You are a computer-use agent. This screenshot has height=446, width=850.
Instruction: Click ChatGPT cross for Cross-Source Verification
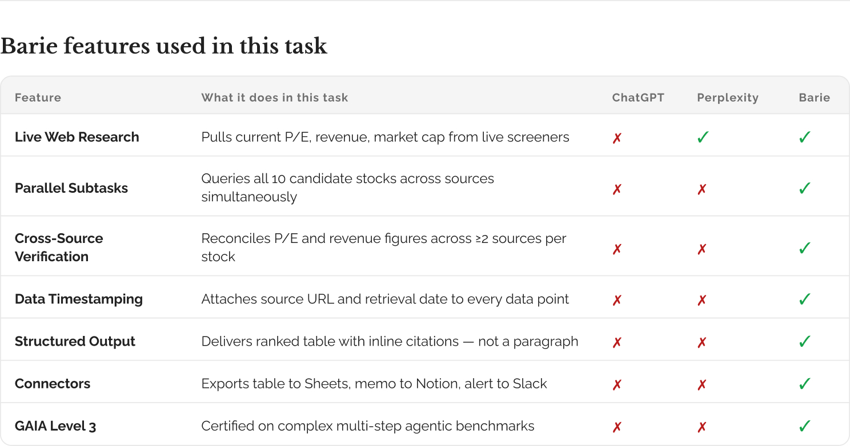[x=617, y=249]
